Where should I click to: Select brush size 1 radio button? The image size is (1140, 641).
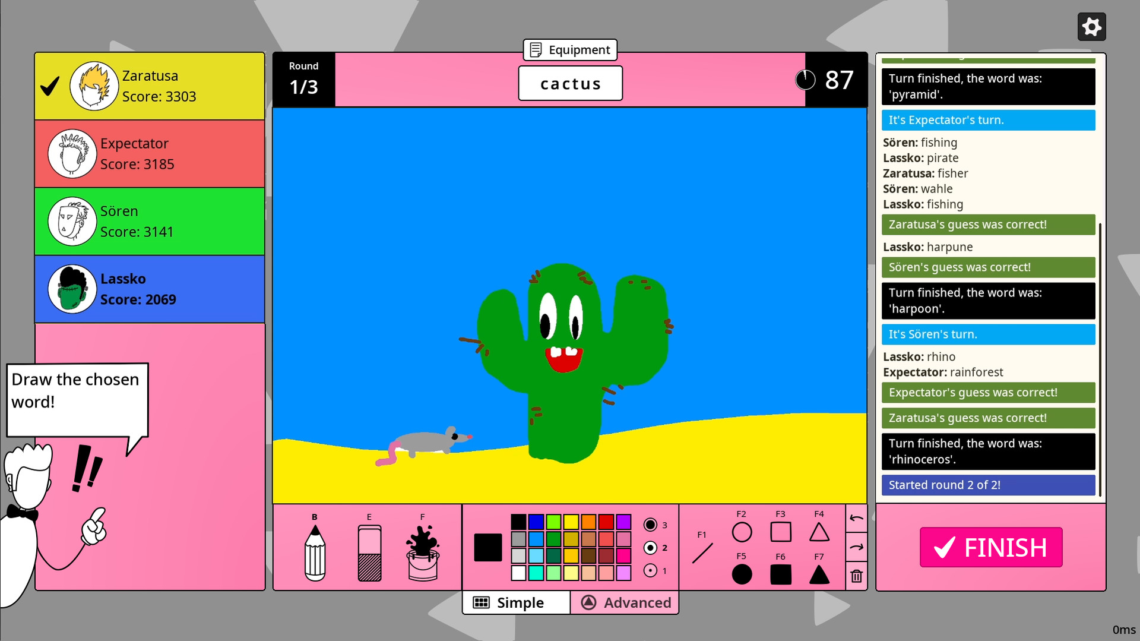point(651,570)
